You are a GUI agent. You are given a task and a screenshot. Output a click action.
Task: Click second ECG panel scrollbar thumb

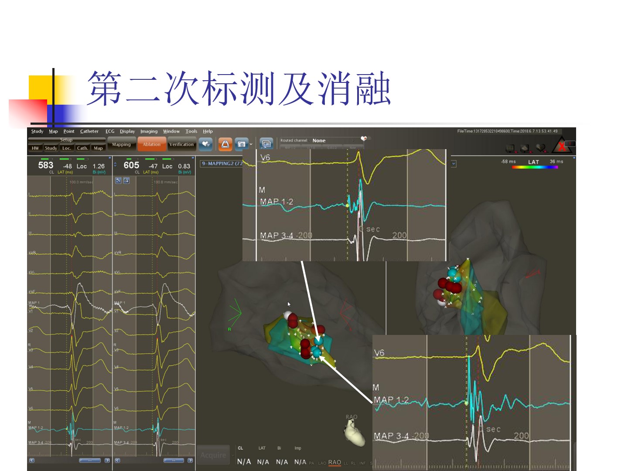(x=174, y=461)
